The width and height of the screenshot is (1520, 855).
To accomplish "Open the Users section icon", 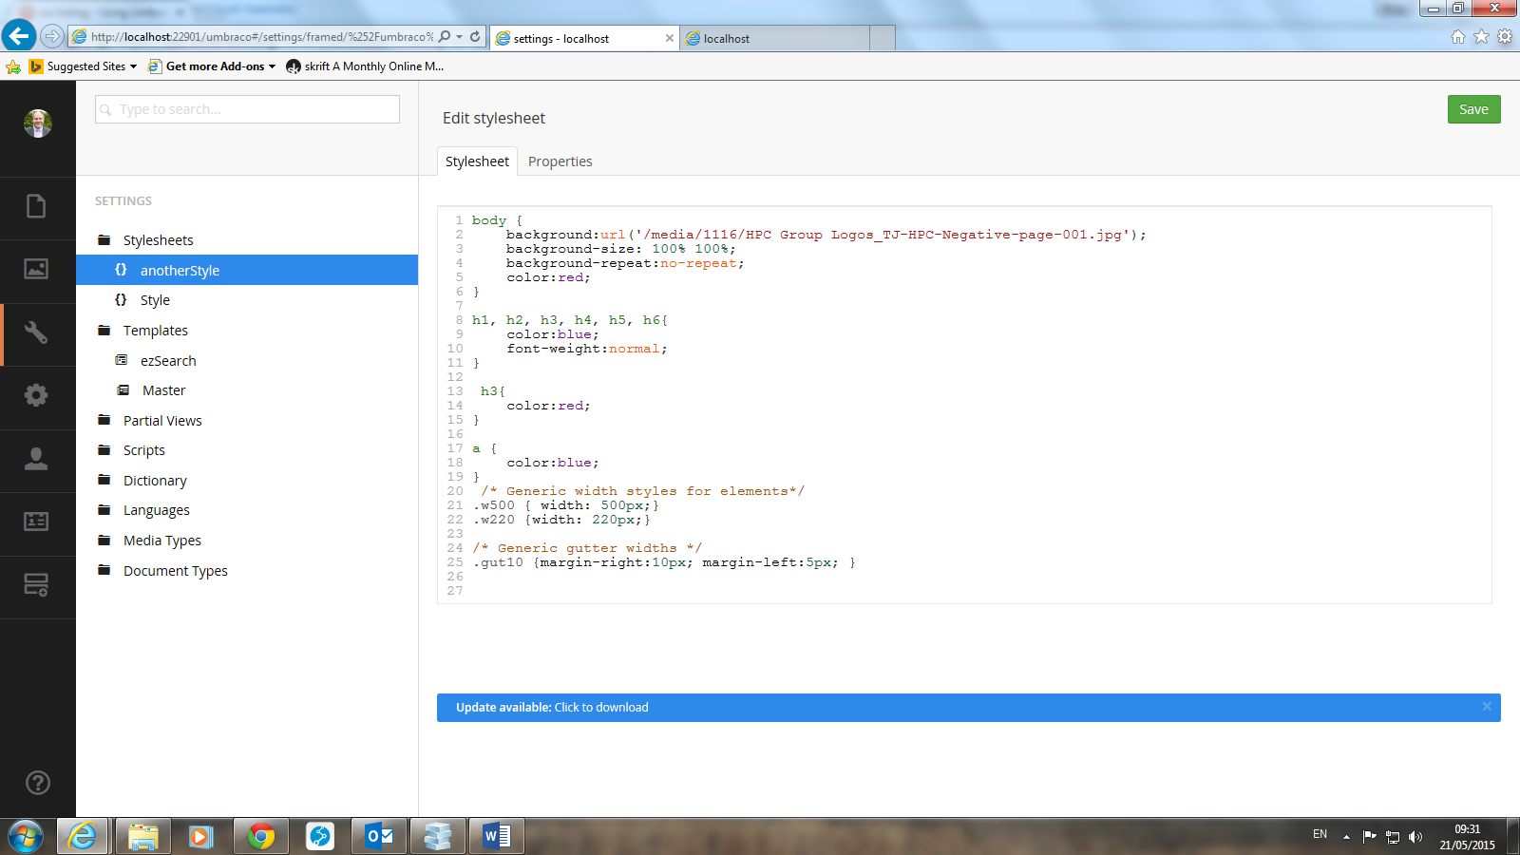I will click(36, 459).
